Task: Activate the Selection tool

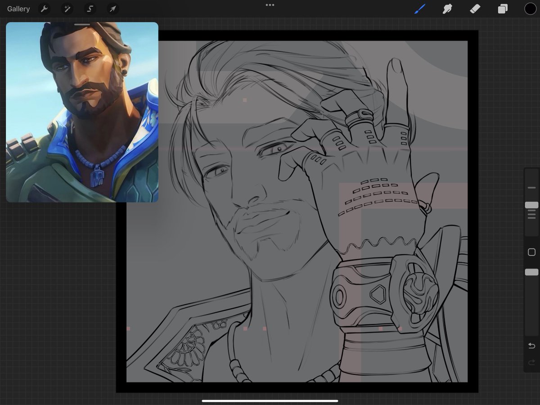Action: (90, 9)
